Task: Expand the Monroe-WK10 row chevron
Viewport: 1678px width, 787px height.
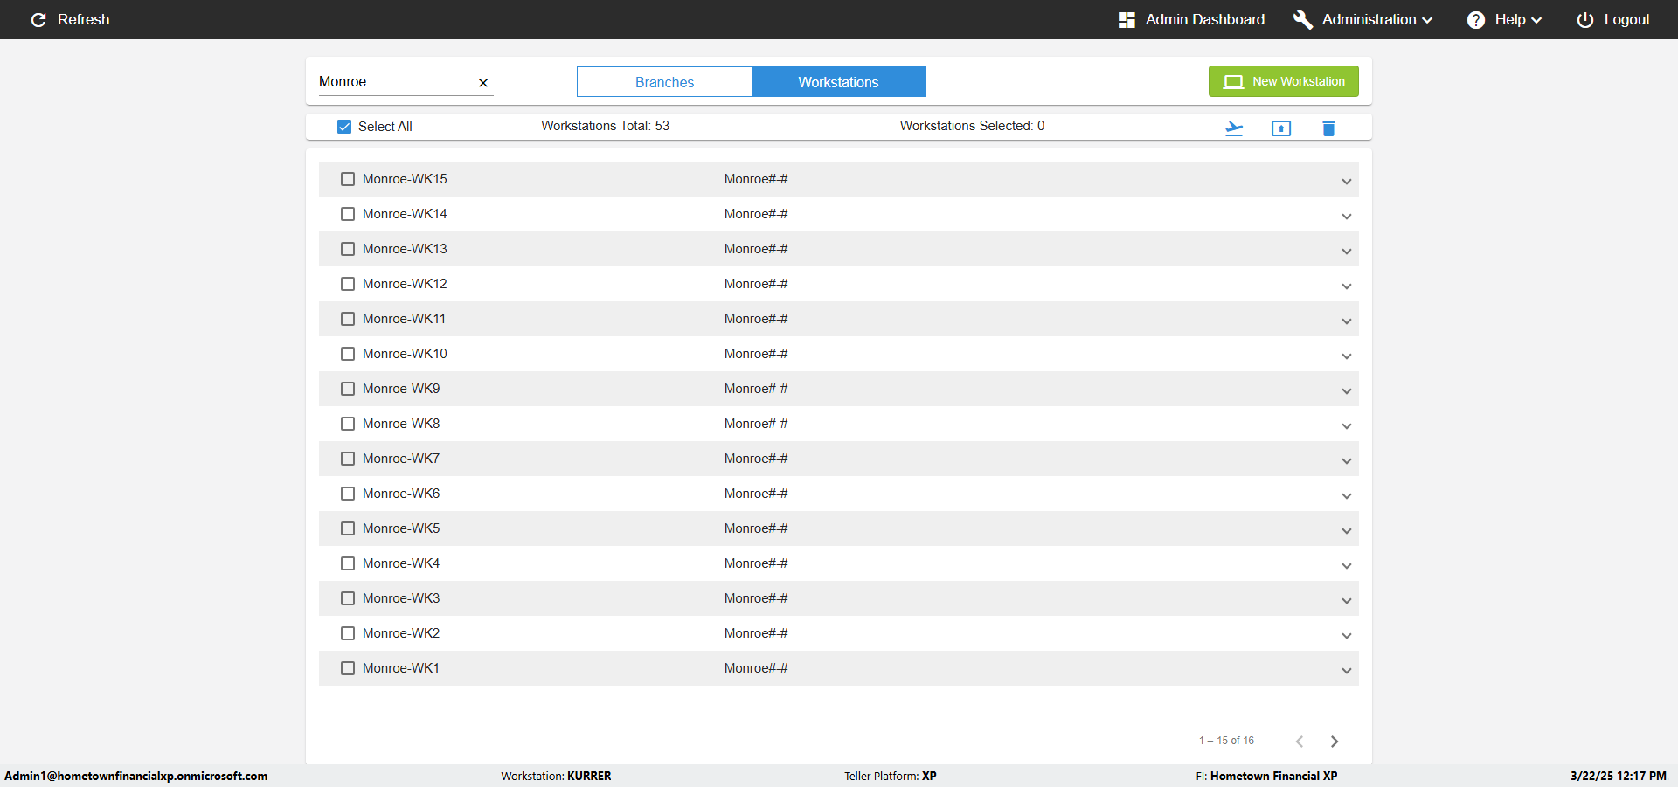Action: click(x=1347, y=356)
